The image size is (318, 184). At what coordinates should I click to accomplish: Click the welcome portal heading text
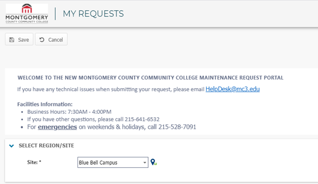click(x=150, y=77)
